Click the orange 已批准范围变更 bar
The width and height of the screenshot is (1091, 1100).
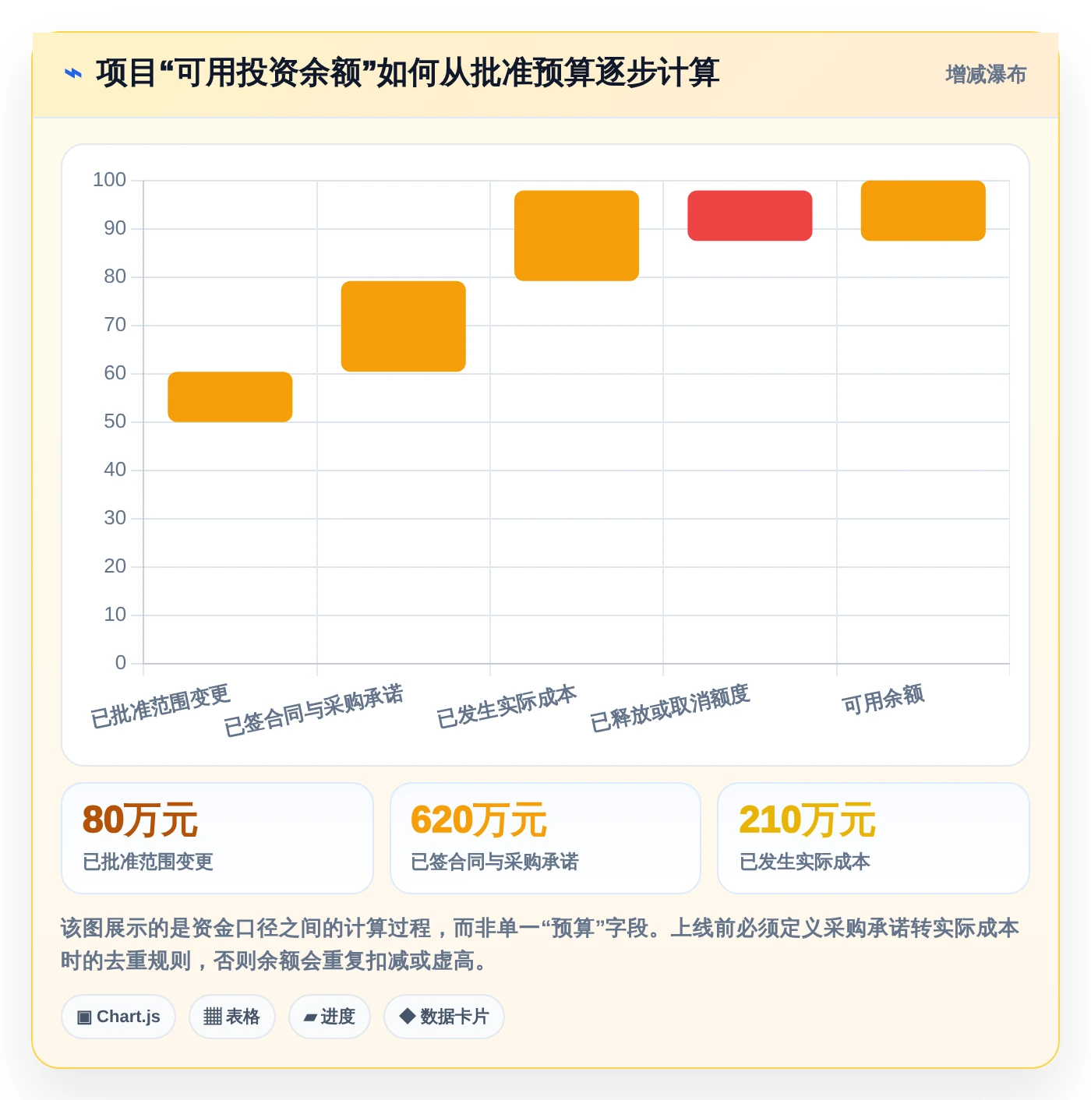(230, 397)
